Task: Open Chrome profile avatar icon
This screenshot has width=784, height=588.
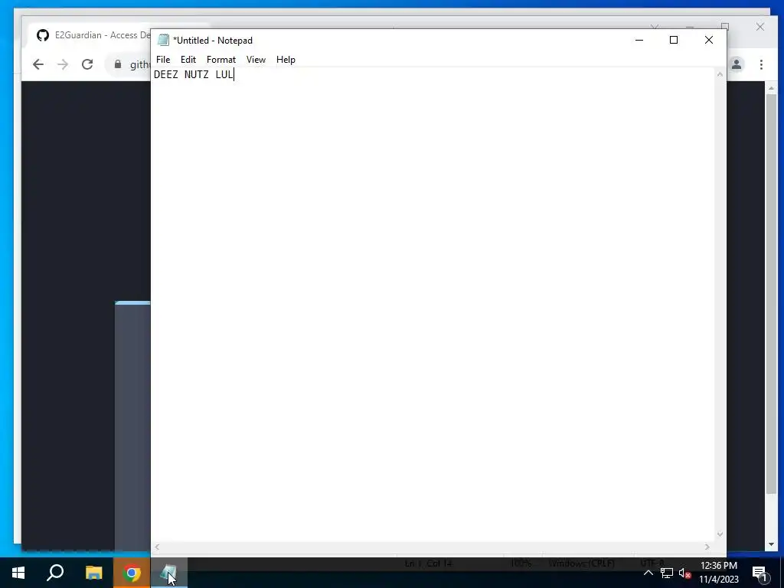Action: [737, 64]
